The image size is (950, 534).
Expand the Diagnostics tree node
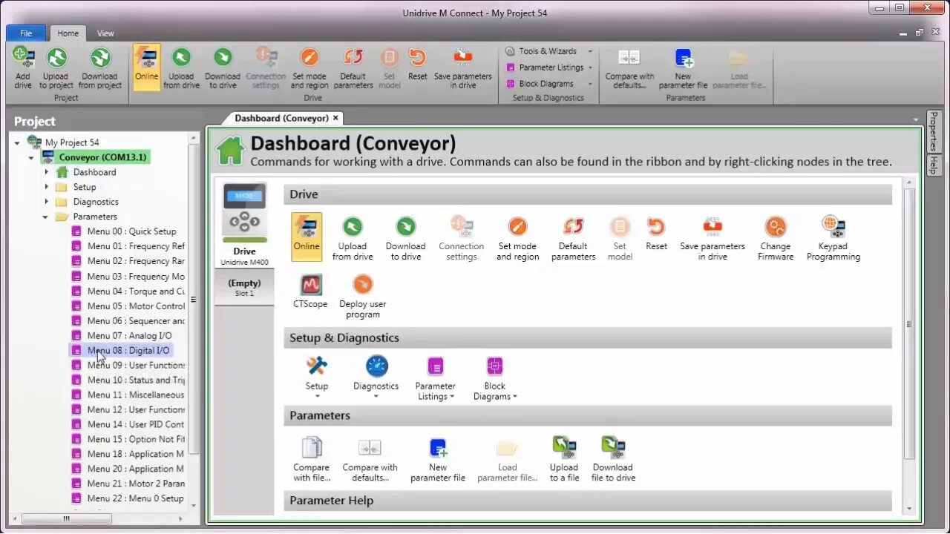coord(46,202)
